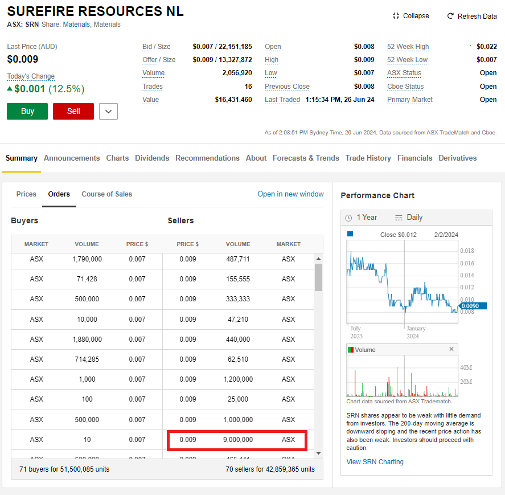This screenshot has width=505, height=495.
Task: Click the orders table scrollbar thumb
Action: (318, 277)
